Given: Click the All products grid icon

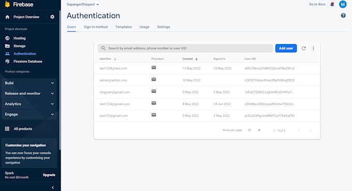Looking at the screenshot, I should 7,128.
